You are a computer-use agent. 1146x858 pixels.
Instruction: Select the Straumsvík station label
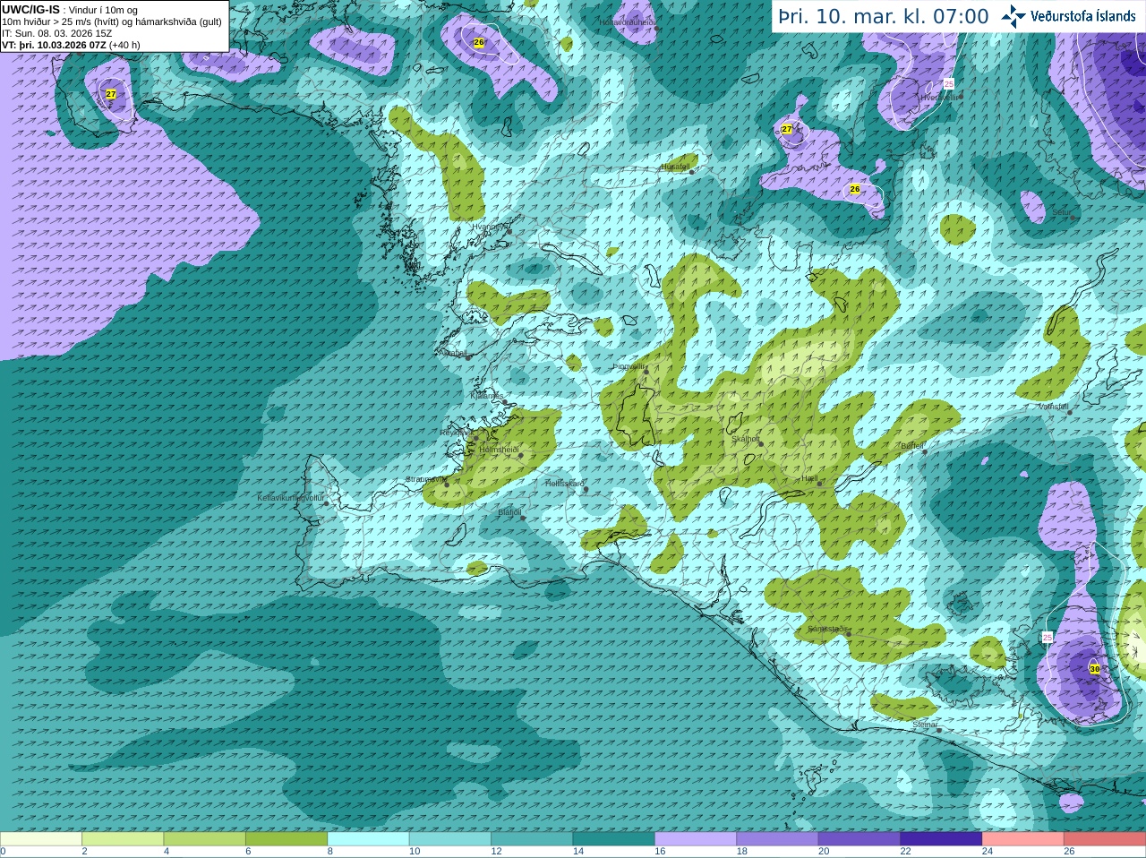coord(424,479)
